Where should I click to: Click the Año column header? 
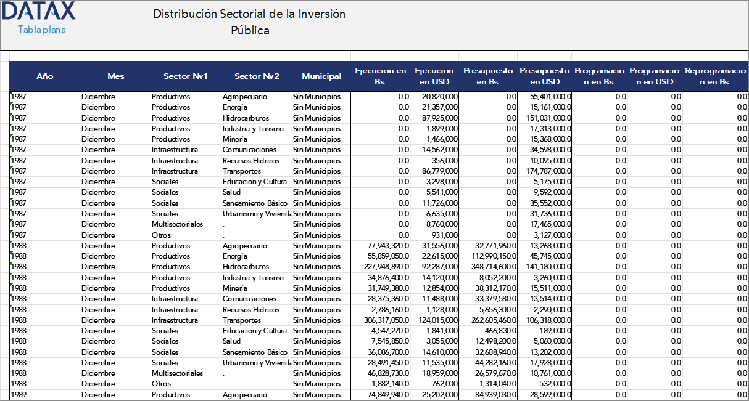[44, 76]
